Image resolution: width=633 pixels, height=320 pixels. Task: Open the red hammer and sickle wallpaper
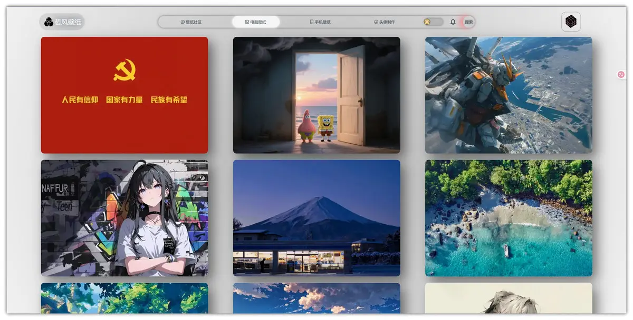pyautogui.click(x=124, y=95)
